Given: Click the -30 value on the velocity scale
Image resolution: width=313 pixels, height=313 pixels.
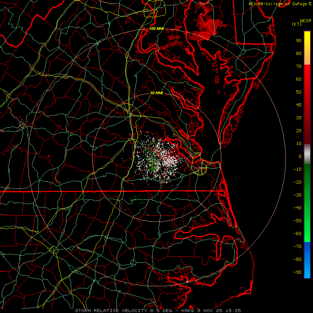Looking at the screenshot, I should pos(297,195).
